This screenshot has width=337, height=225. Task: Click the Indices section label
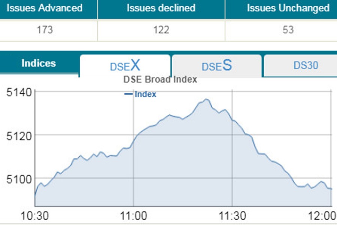(x=39, y=63)
